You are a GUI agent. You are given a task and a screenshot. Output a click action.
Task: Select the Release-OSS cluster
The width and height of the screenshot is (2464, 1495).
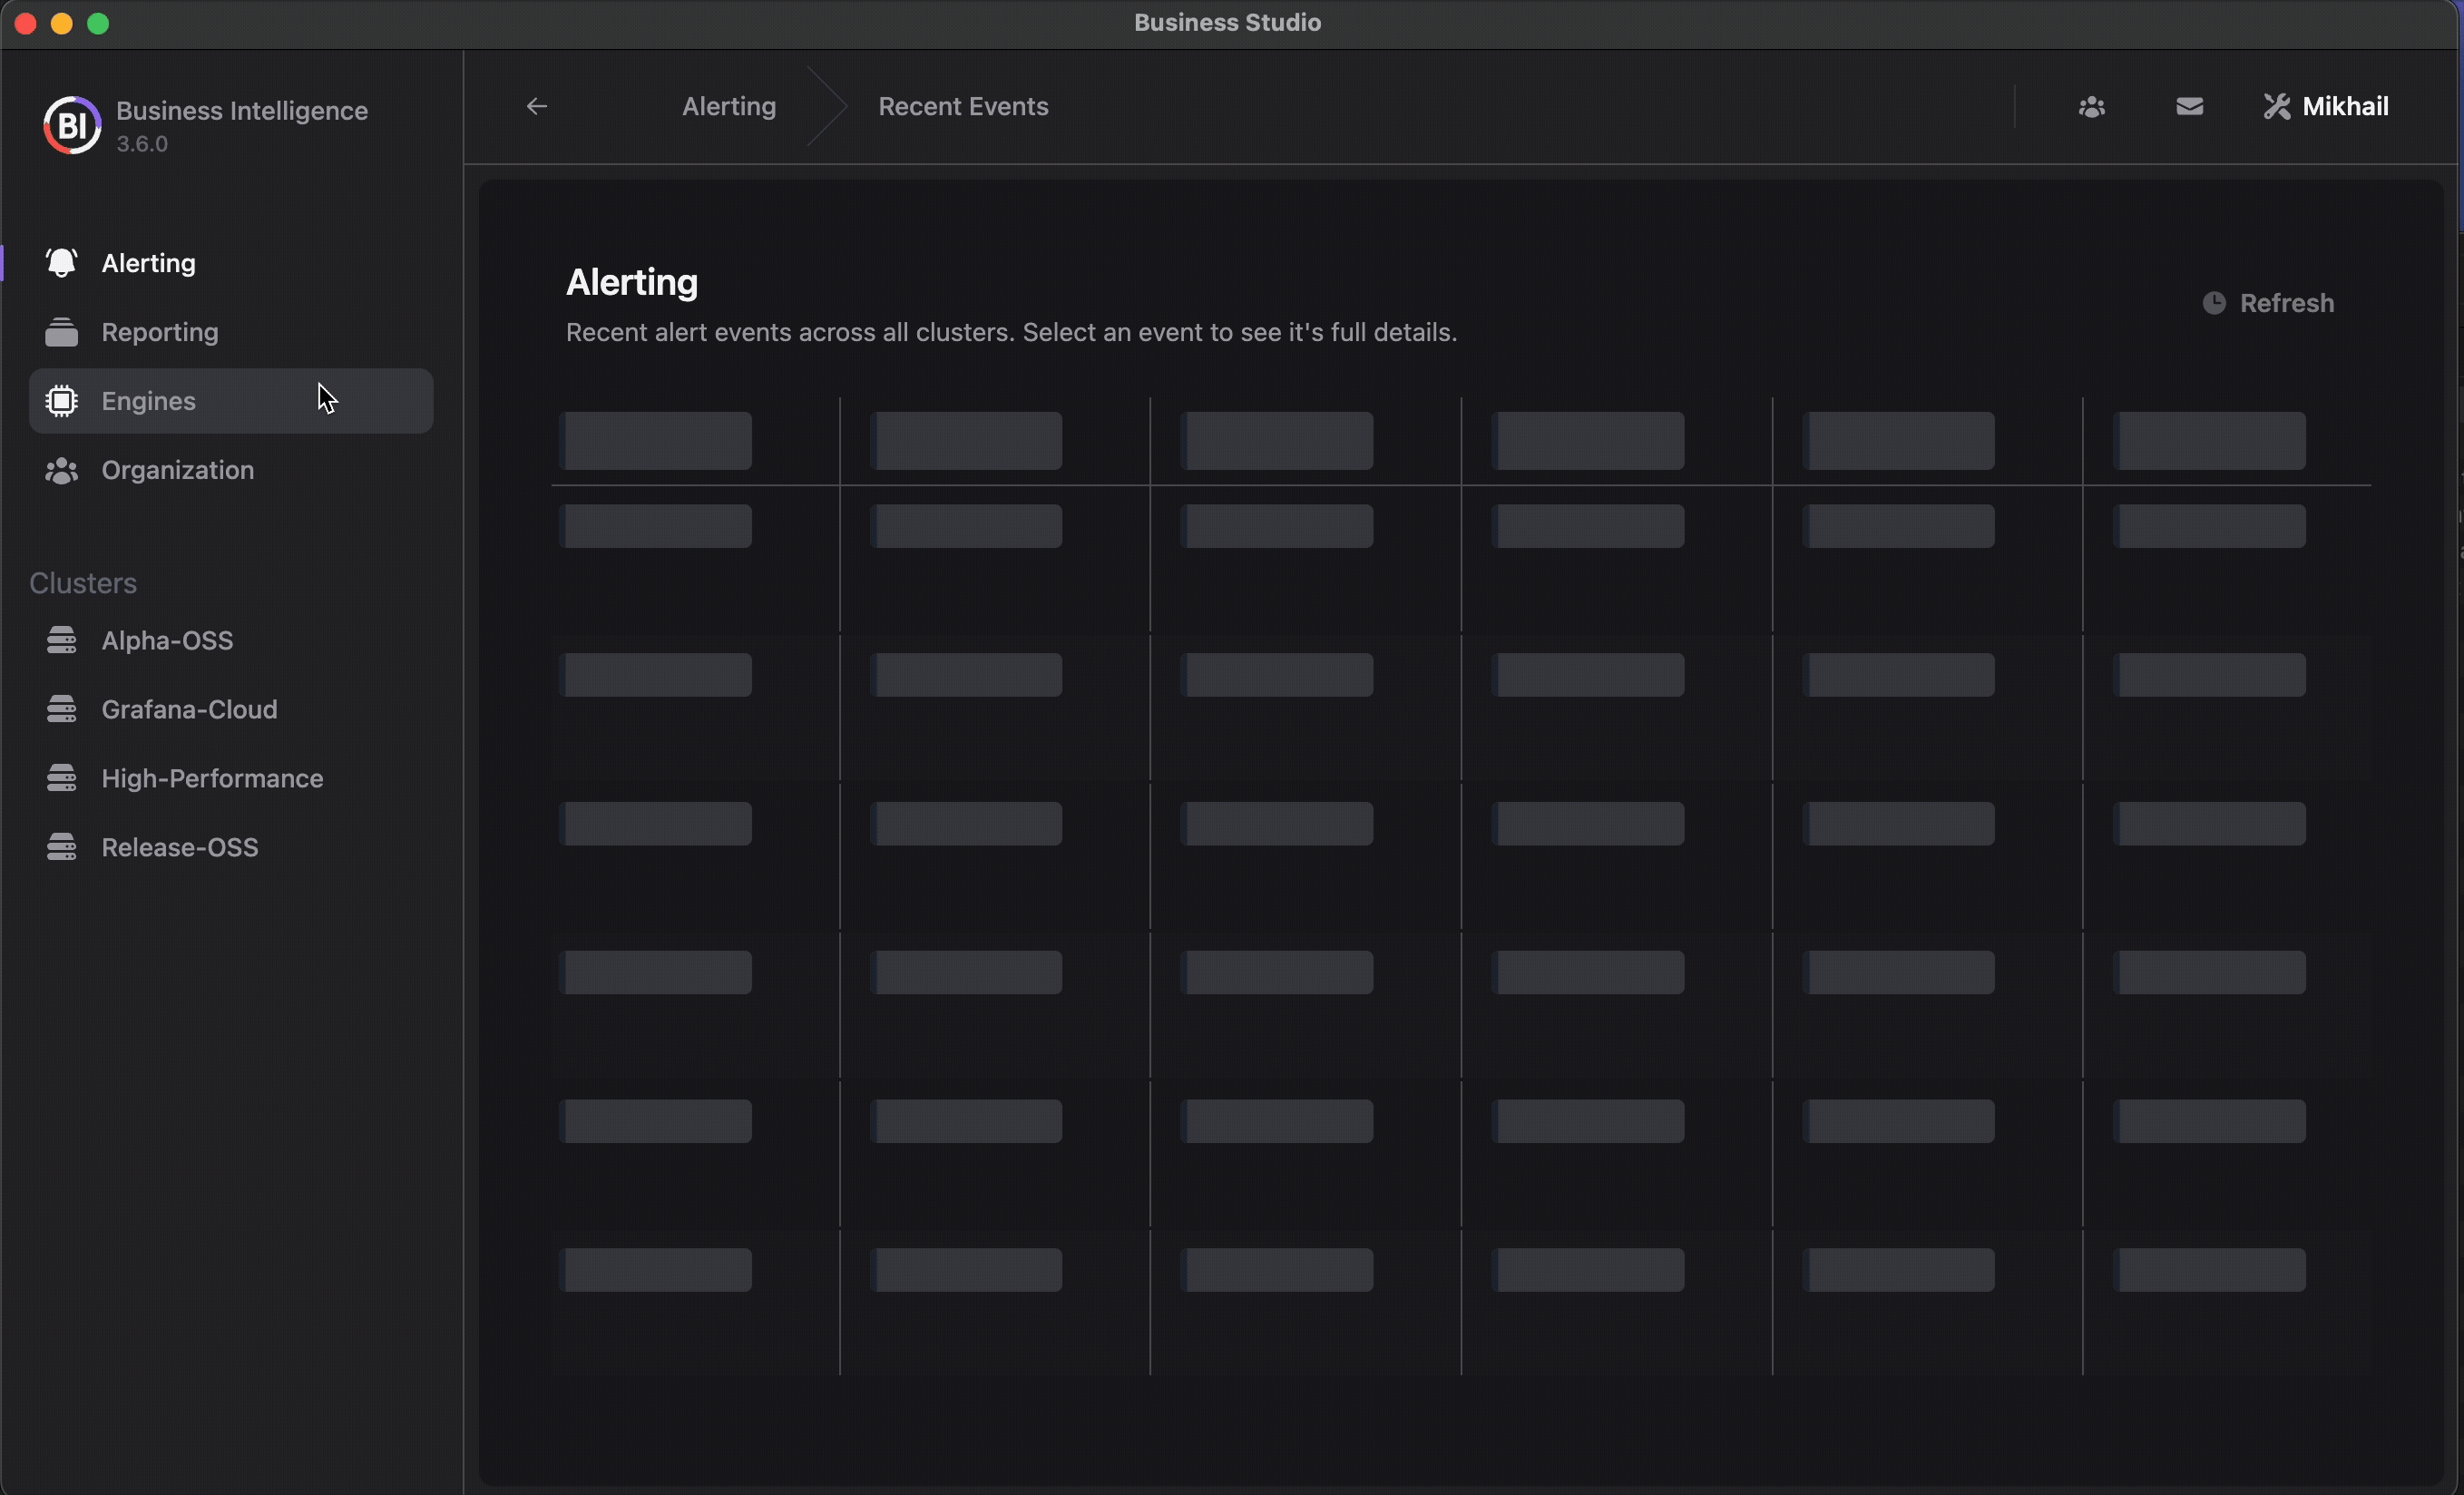231,847
